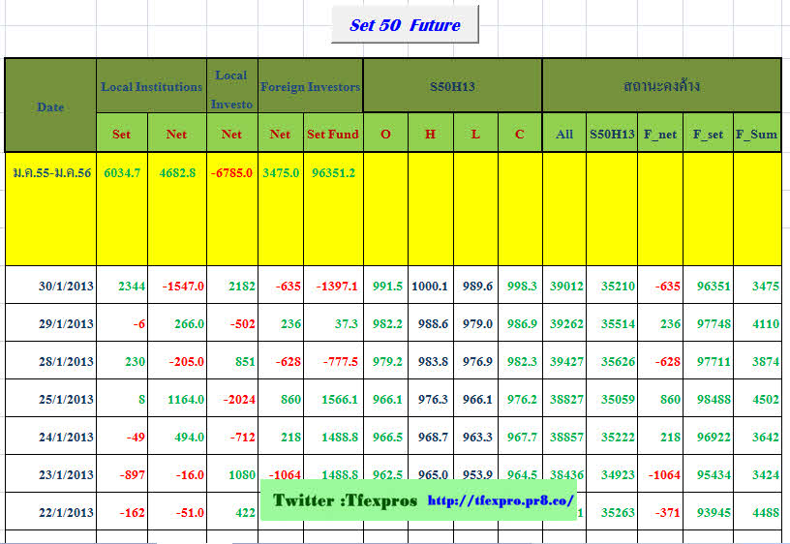
Task: Click the F_net column header
Action: (660, 134)
